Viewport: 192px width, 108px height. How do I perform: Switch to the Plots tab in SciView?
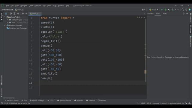[x=165, y=13]
